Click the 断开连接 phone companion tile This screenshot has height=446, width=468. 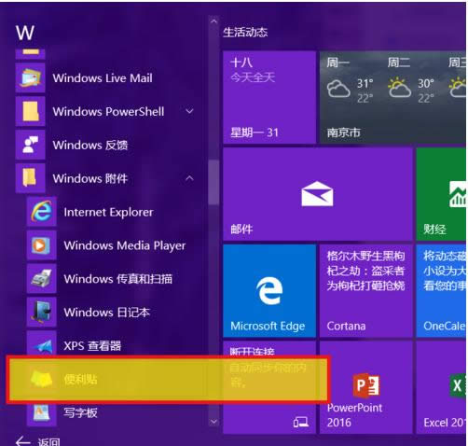269,387
